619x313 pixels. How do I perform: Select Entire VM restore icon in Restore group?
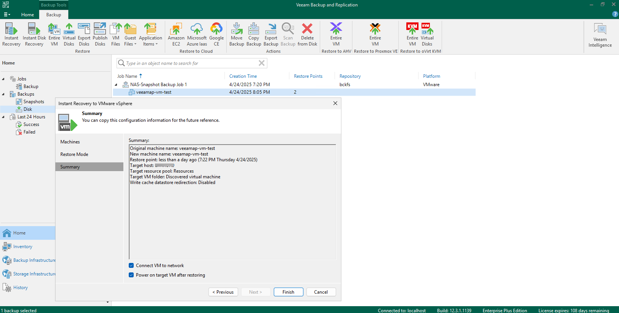[x=54, y=35]
